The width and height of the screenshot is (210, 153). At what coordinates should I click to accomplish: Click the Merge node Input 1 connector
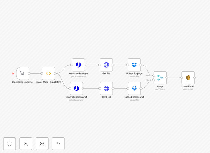pos(154,76)
